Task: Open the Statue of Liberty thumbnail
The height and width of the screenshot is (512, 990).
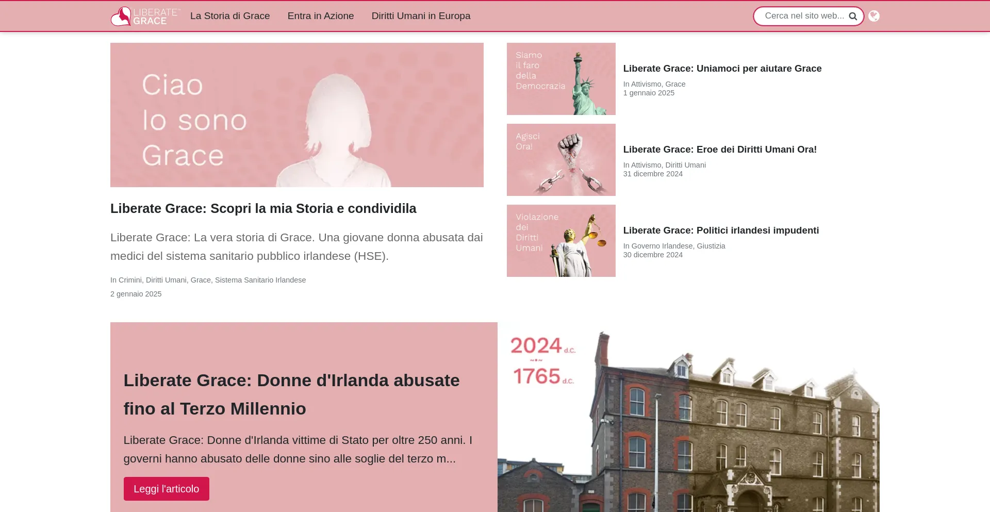Action: click(561, 79)
